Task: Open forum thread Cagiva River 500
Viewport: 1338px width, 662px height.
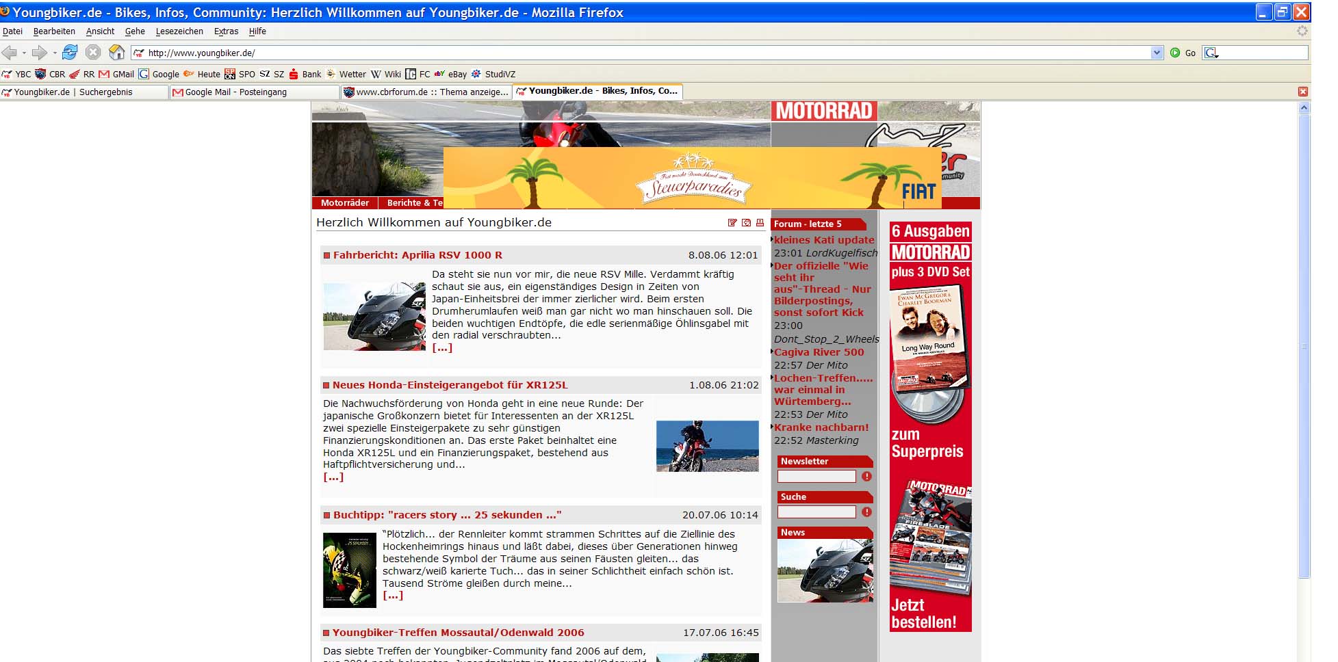Action: pyautogui.click(x=819, y=352)
